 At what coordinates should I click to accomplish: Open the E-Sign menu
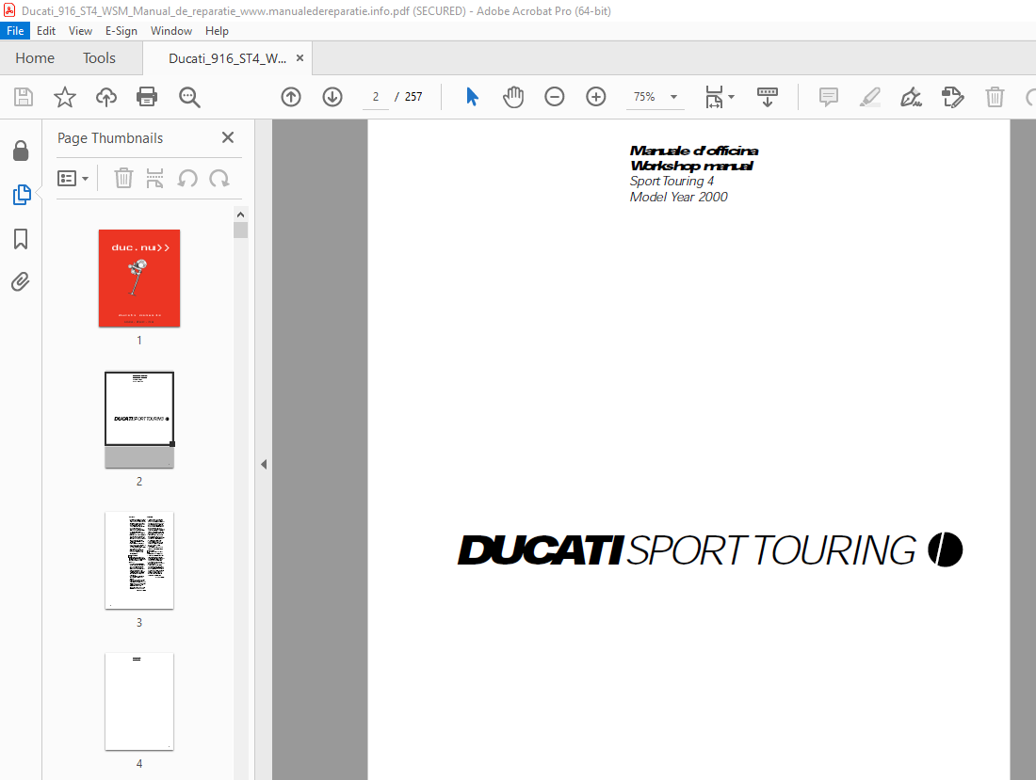coord(121,31)
